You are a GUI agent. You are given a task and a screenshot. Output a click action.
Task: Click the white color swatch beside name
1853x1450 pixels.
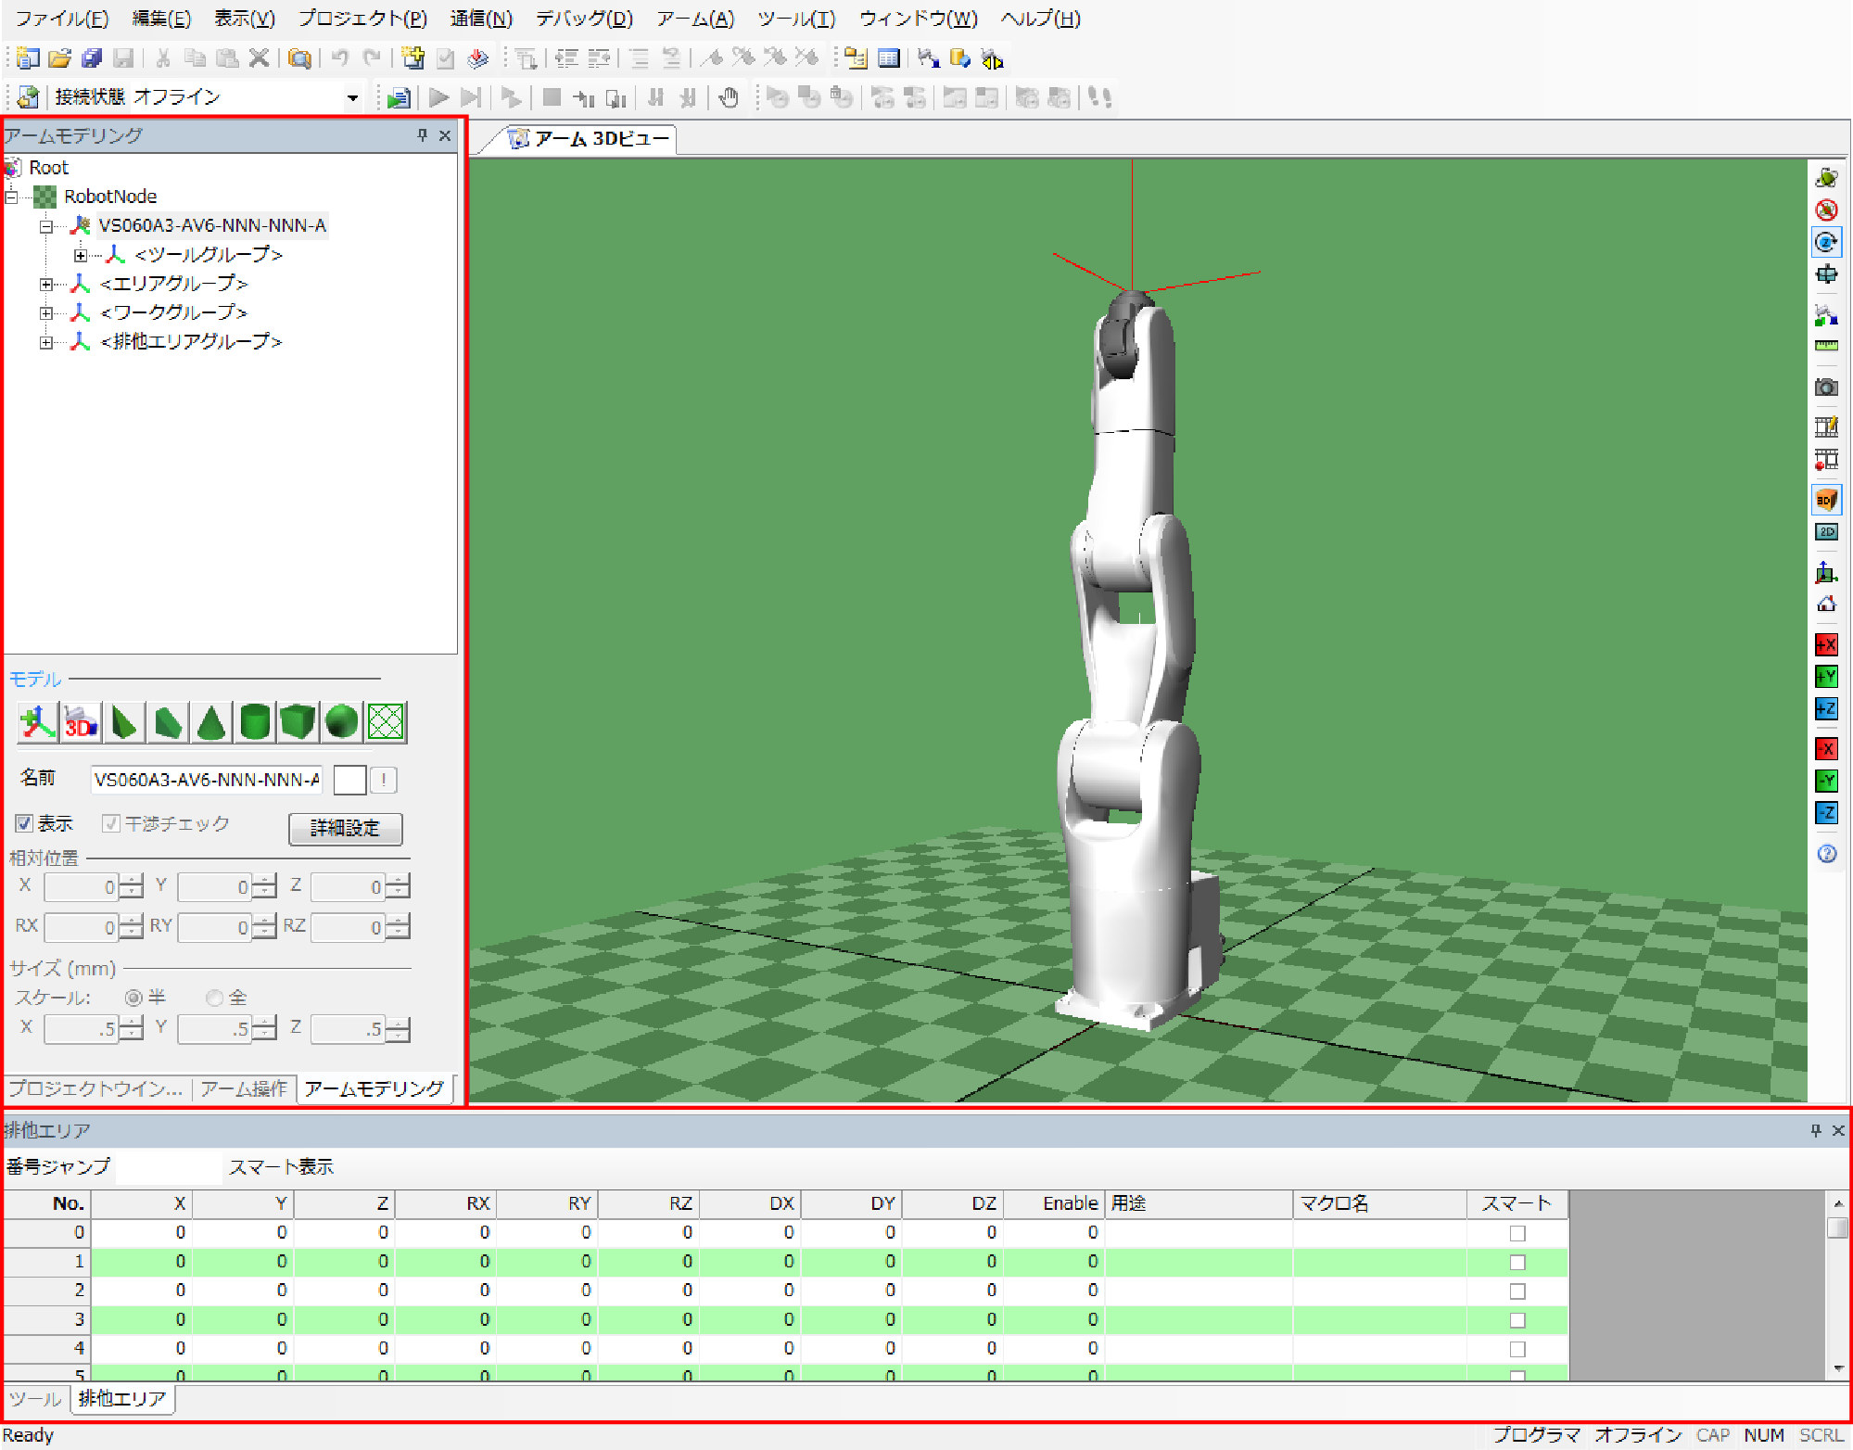pyautogui.click(x=349, y=780)
